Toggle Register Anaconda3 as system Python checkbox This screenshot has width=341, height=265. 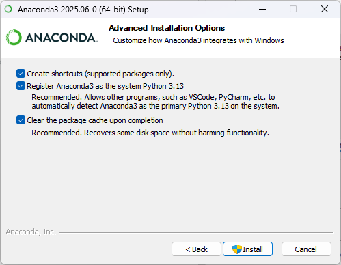(x=21, y=86)
